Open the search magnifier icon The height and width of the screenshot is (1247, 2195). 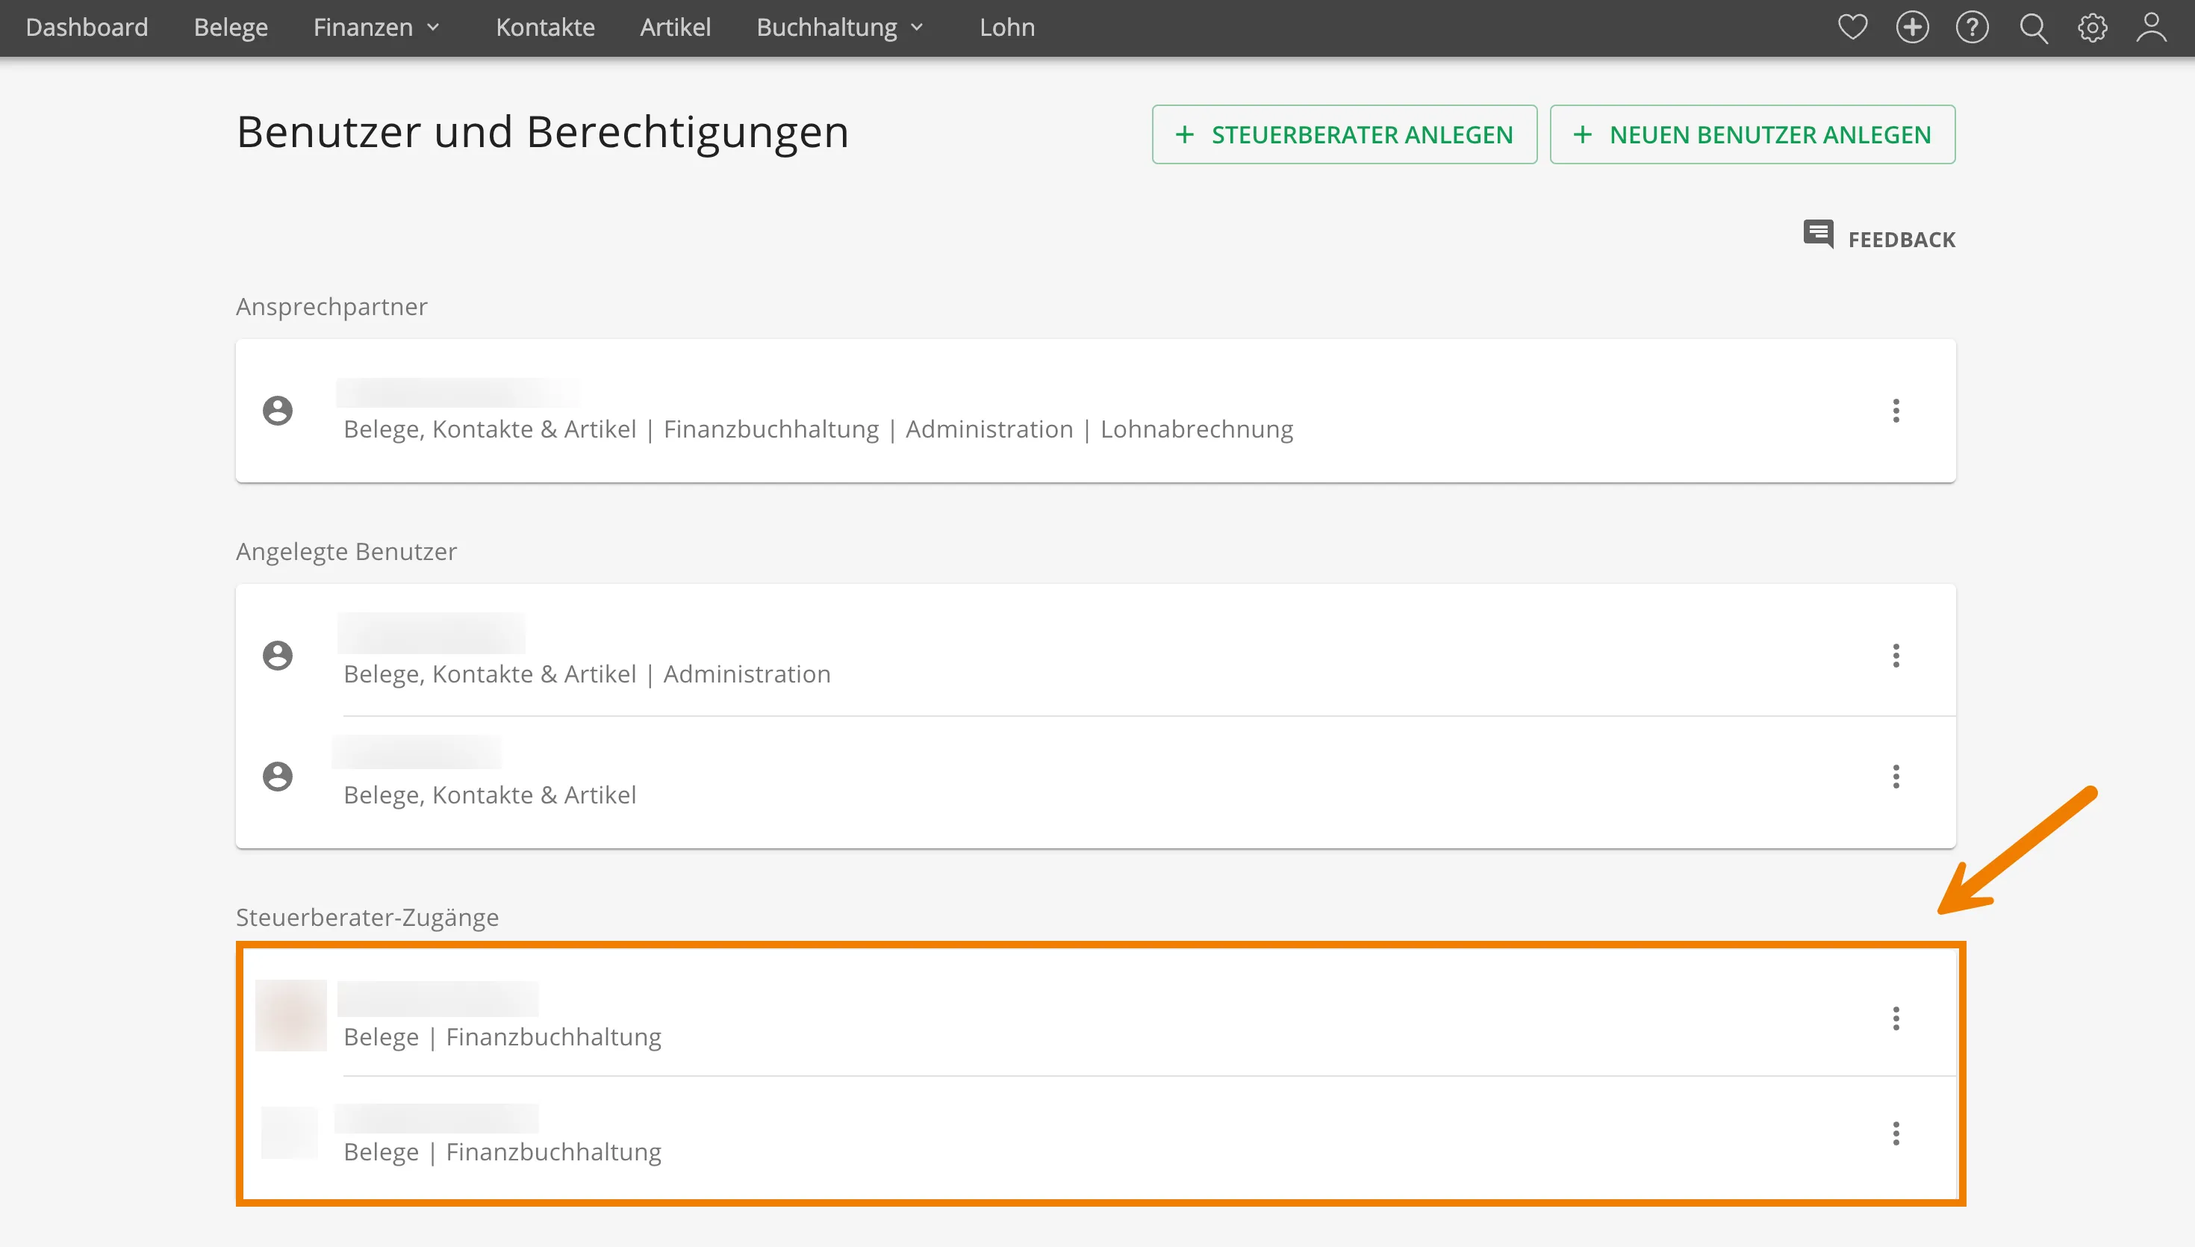(2033, 28)
